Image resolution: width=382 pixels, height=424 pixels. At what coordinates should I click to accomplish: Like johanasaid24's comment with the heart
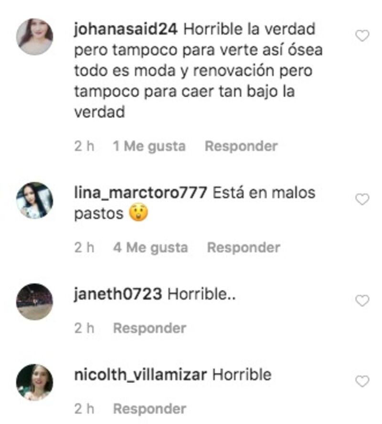(x=362, y=36)
